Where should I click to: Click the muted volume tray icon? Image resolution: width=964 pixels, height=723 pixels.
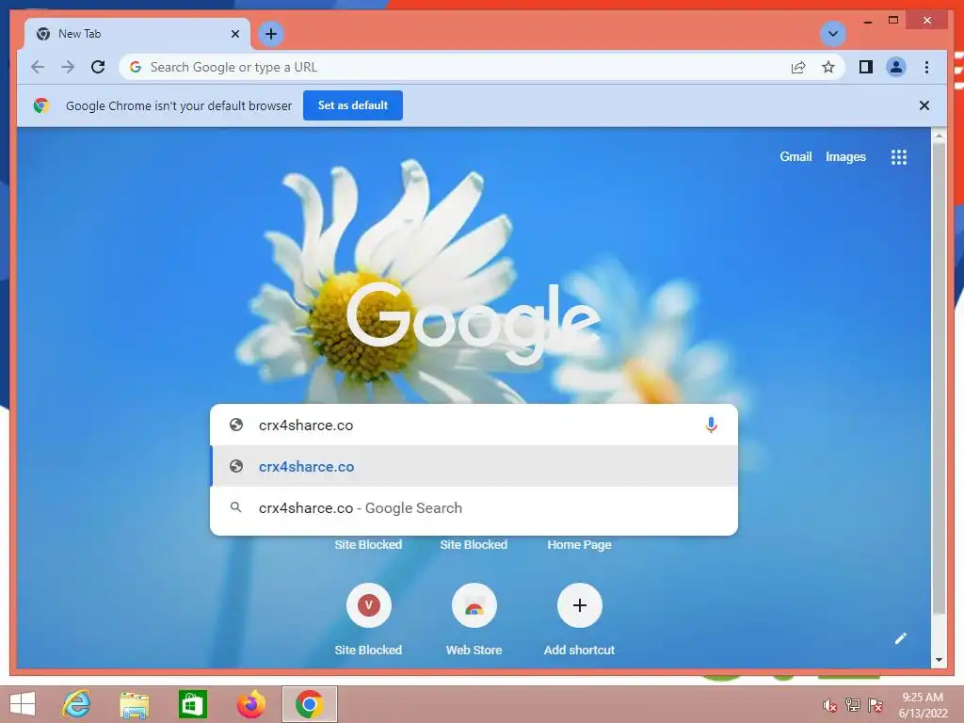[x=829, y=705]
